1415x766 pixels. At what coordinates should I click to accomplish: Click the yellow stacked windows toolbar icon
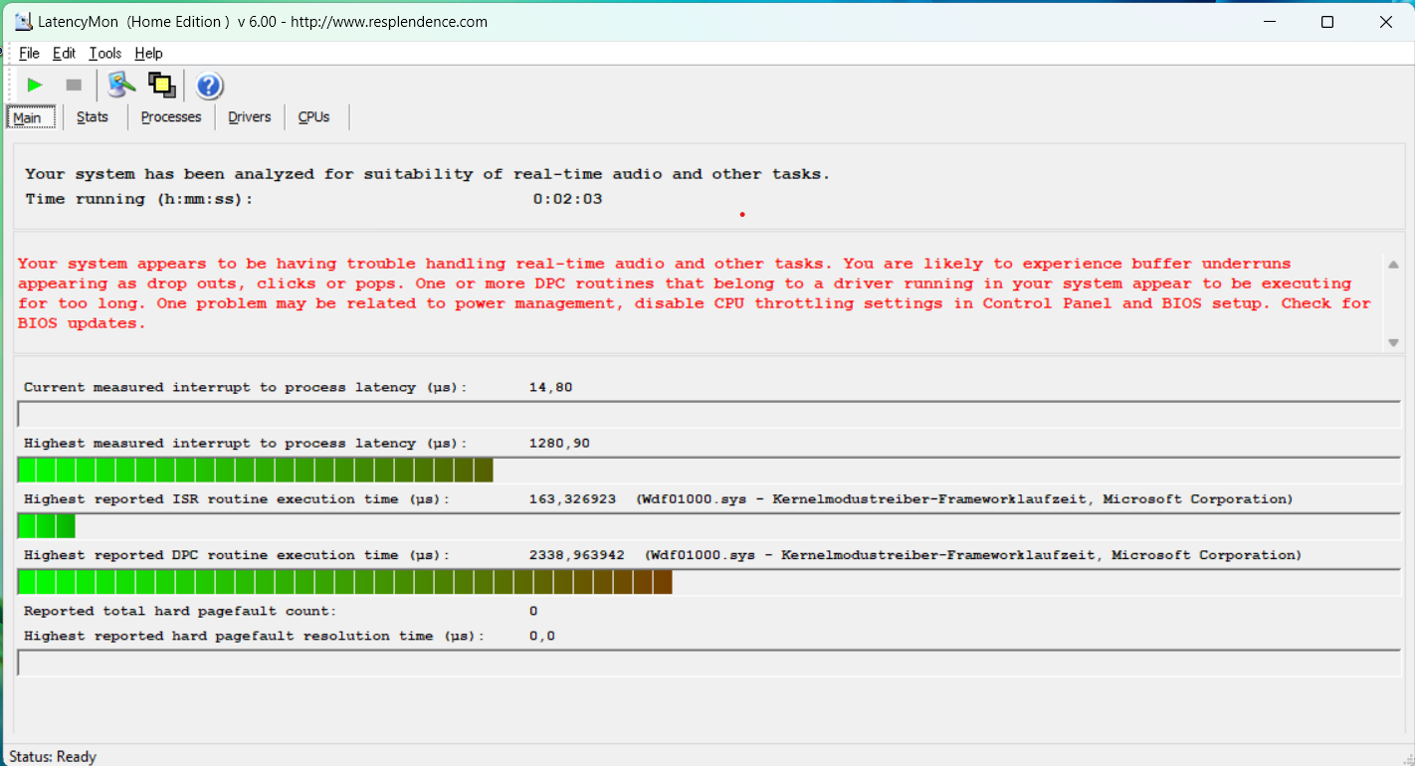point(161,86)
